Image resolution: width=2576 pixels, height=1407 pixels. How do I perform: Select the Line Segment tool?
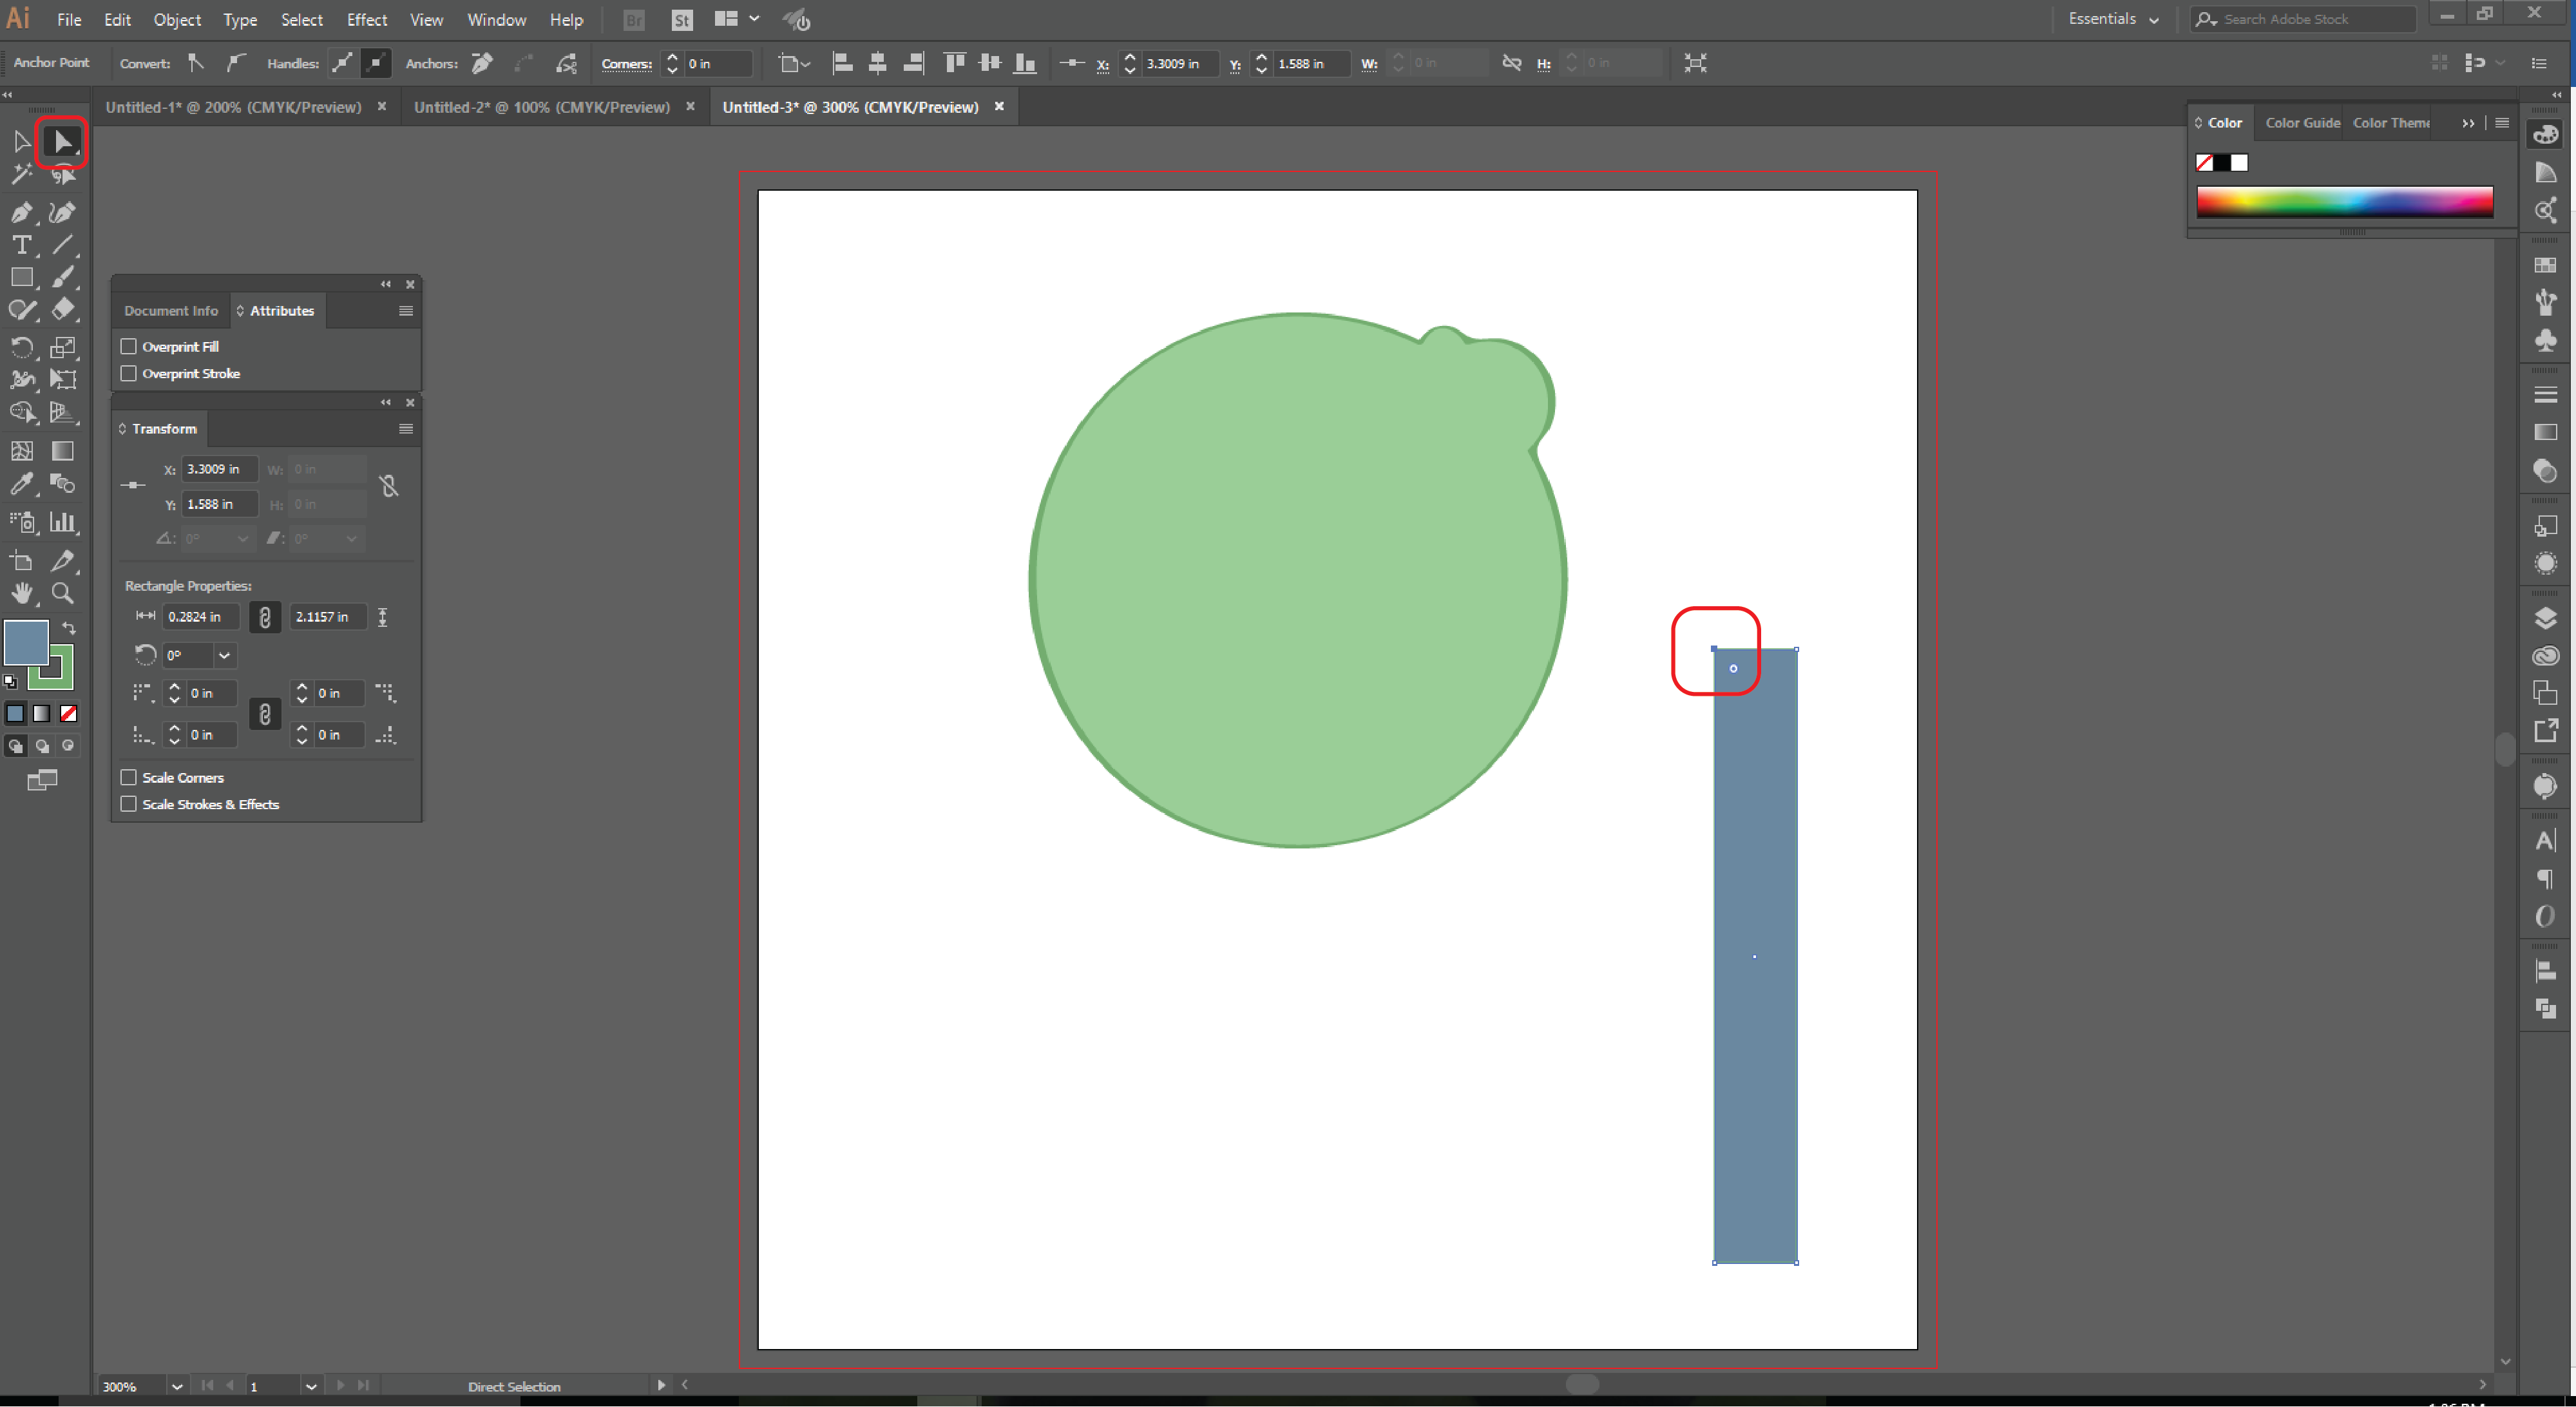click(63, 245)
